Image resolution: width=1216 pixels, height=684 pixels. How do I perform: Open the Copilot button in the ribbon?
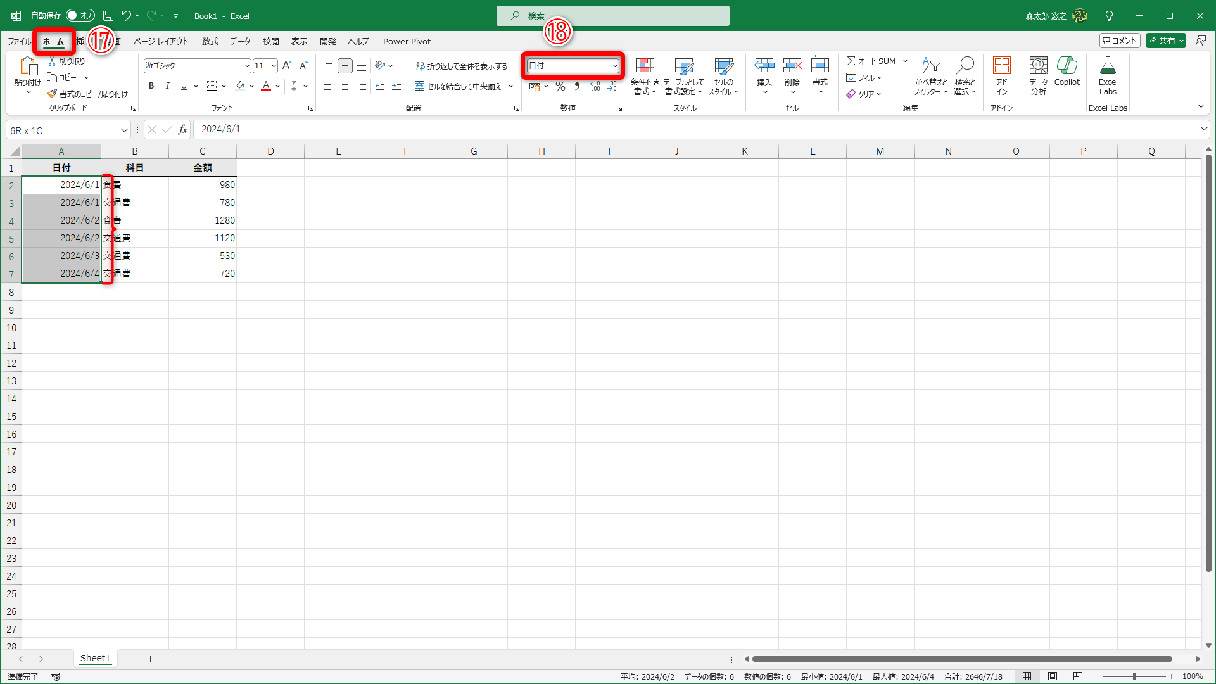coord(1067,66)
